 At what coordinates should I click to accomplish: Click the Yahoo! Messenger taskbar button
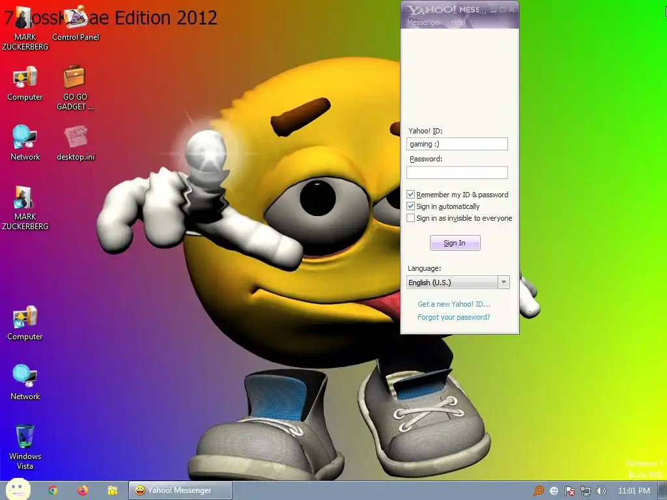point(180,490)
